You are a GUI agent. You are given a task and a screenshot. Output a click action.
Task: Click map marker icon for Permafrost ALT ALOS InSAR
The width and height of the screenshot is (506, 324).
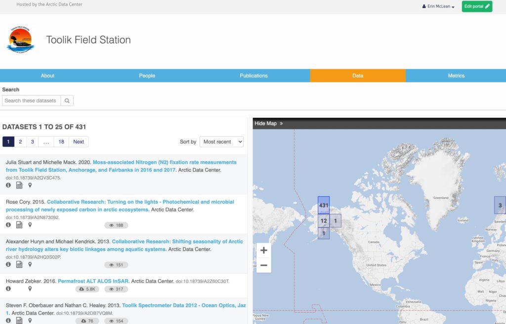coord(30,288)
